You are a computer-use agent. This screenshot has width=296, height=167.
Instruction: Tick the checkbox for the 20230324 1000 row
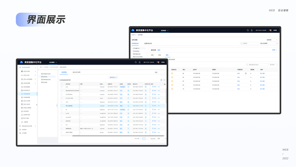[62, 98]
